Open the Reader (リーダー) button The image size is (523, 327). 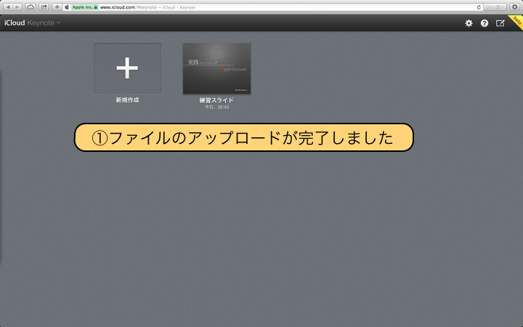click(x=495, y=7)
